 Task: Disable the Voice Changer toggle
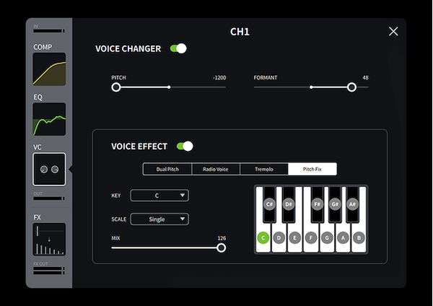(x=178, y=48)
